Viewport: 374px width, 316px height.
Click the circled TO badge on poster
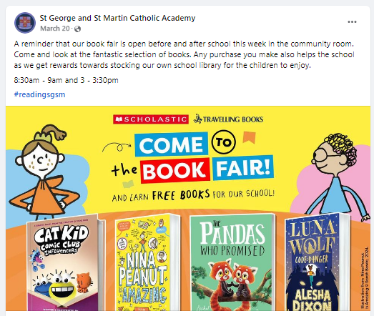tap(224, 142)
